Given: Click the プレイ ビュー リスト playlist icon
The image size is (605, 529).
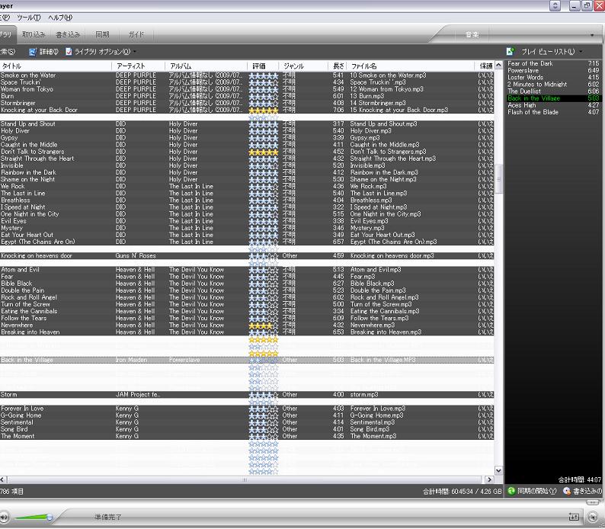Looking at the screenshot, I should [x=511, y=51].
